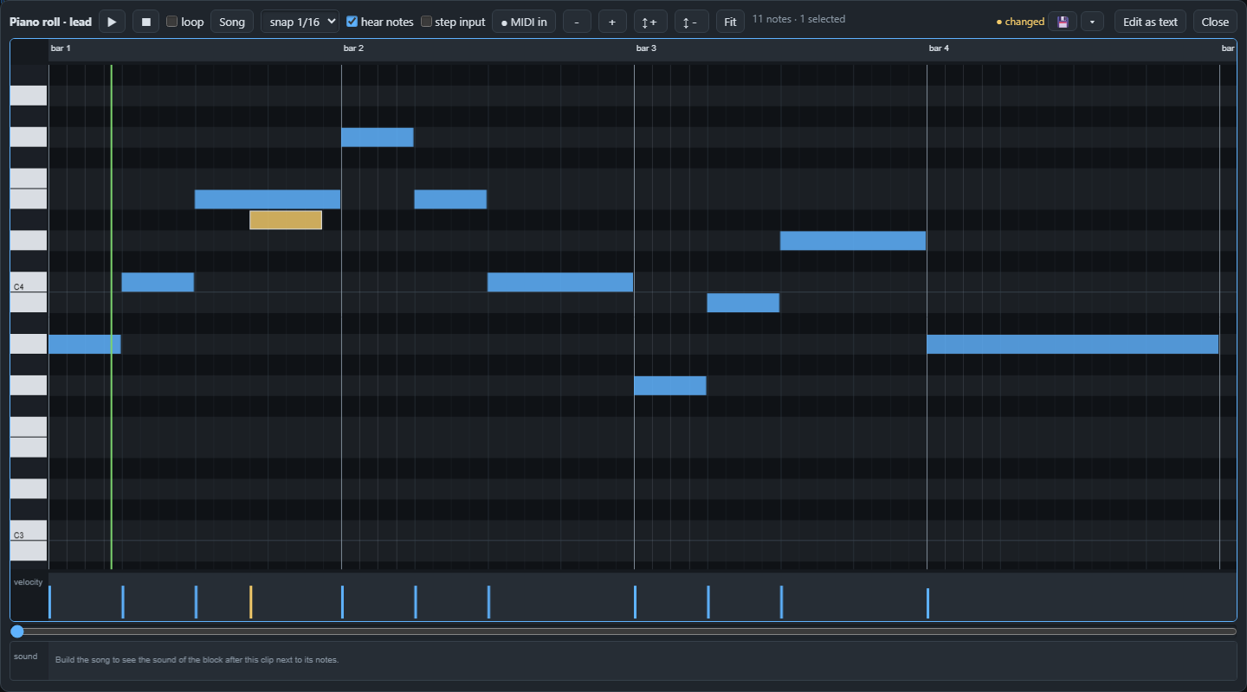Enable the loop checkbox

click(172, 22)
